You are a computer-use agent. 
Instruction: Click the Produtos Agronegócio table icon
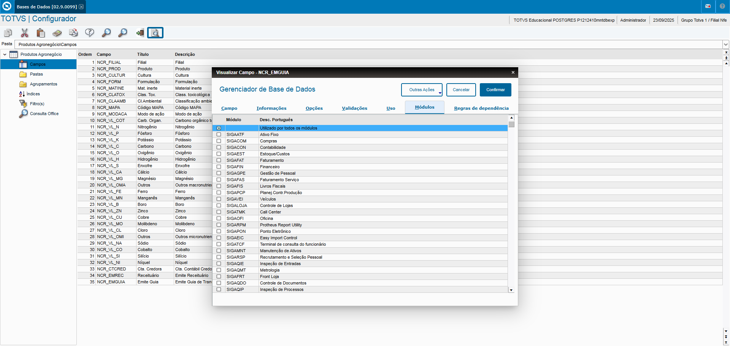click(14, 54)
